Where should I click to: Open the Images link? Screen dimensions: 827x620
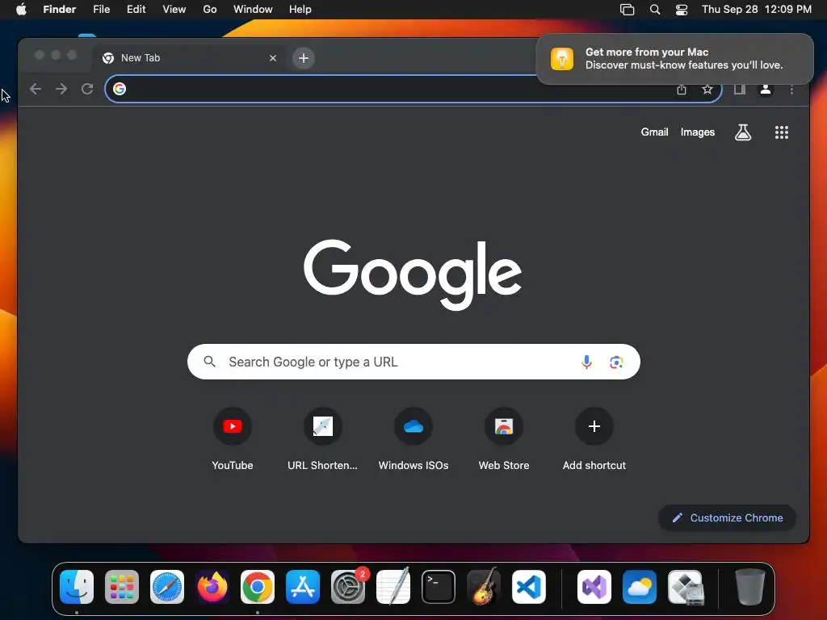tap(697, 132)
